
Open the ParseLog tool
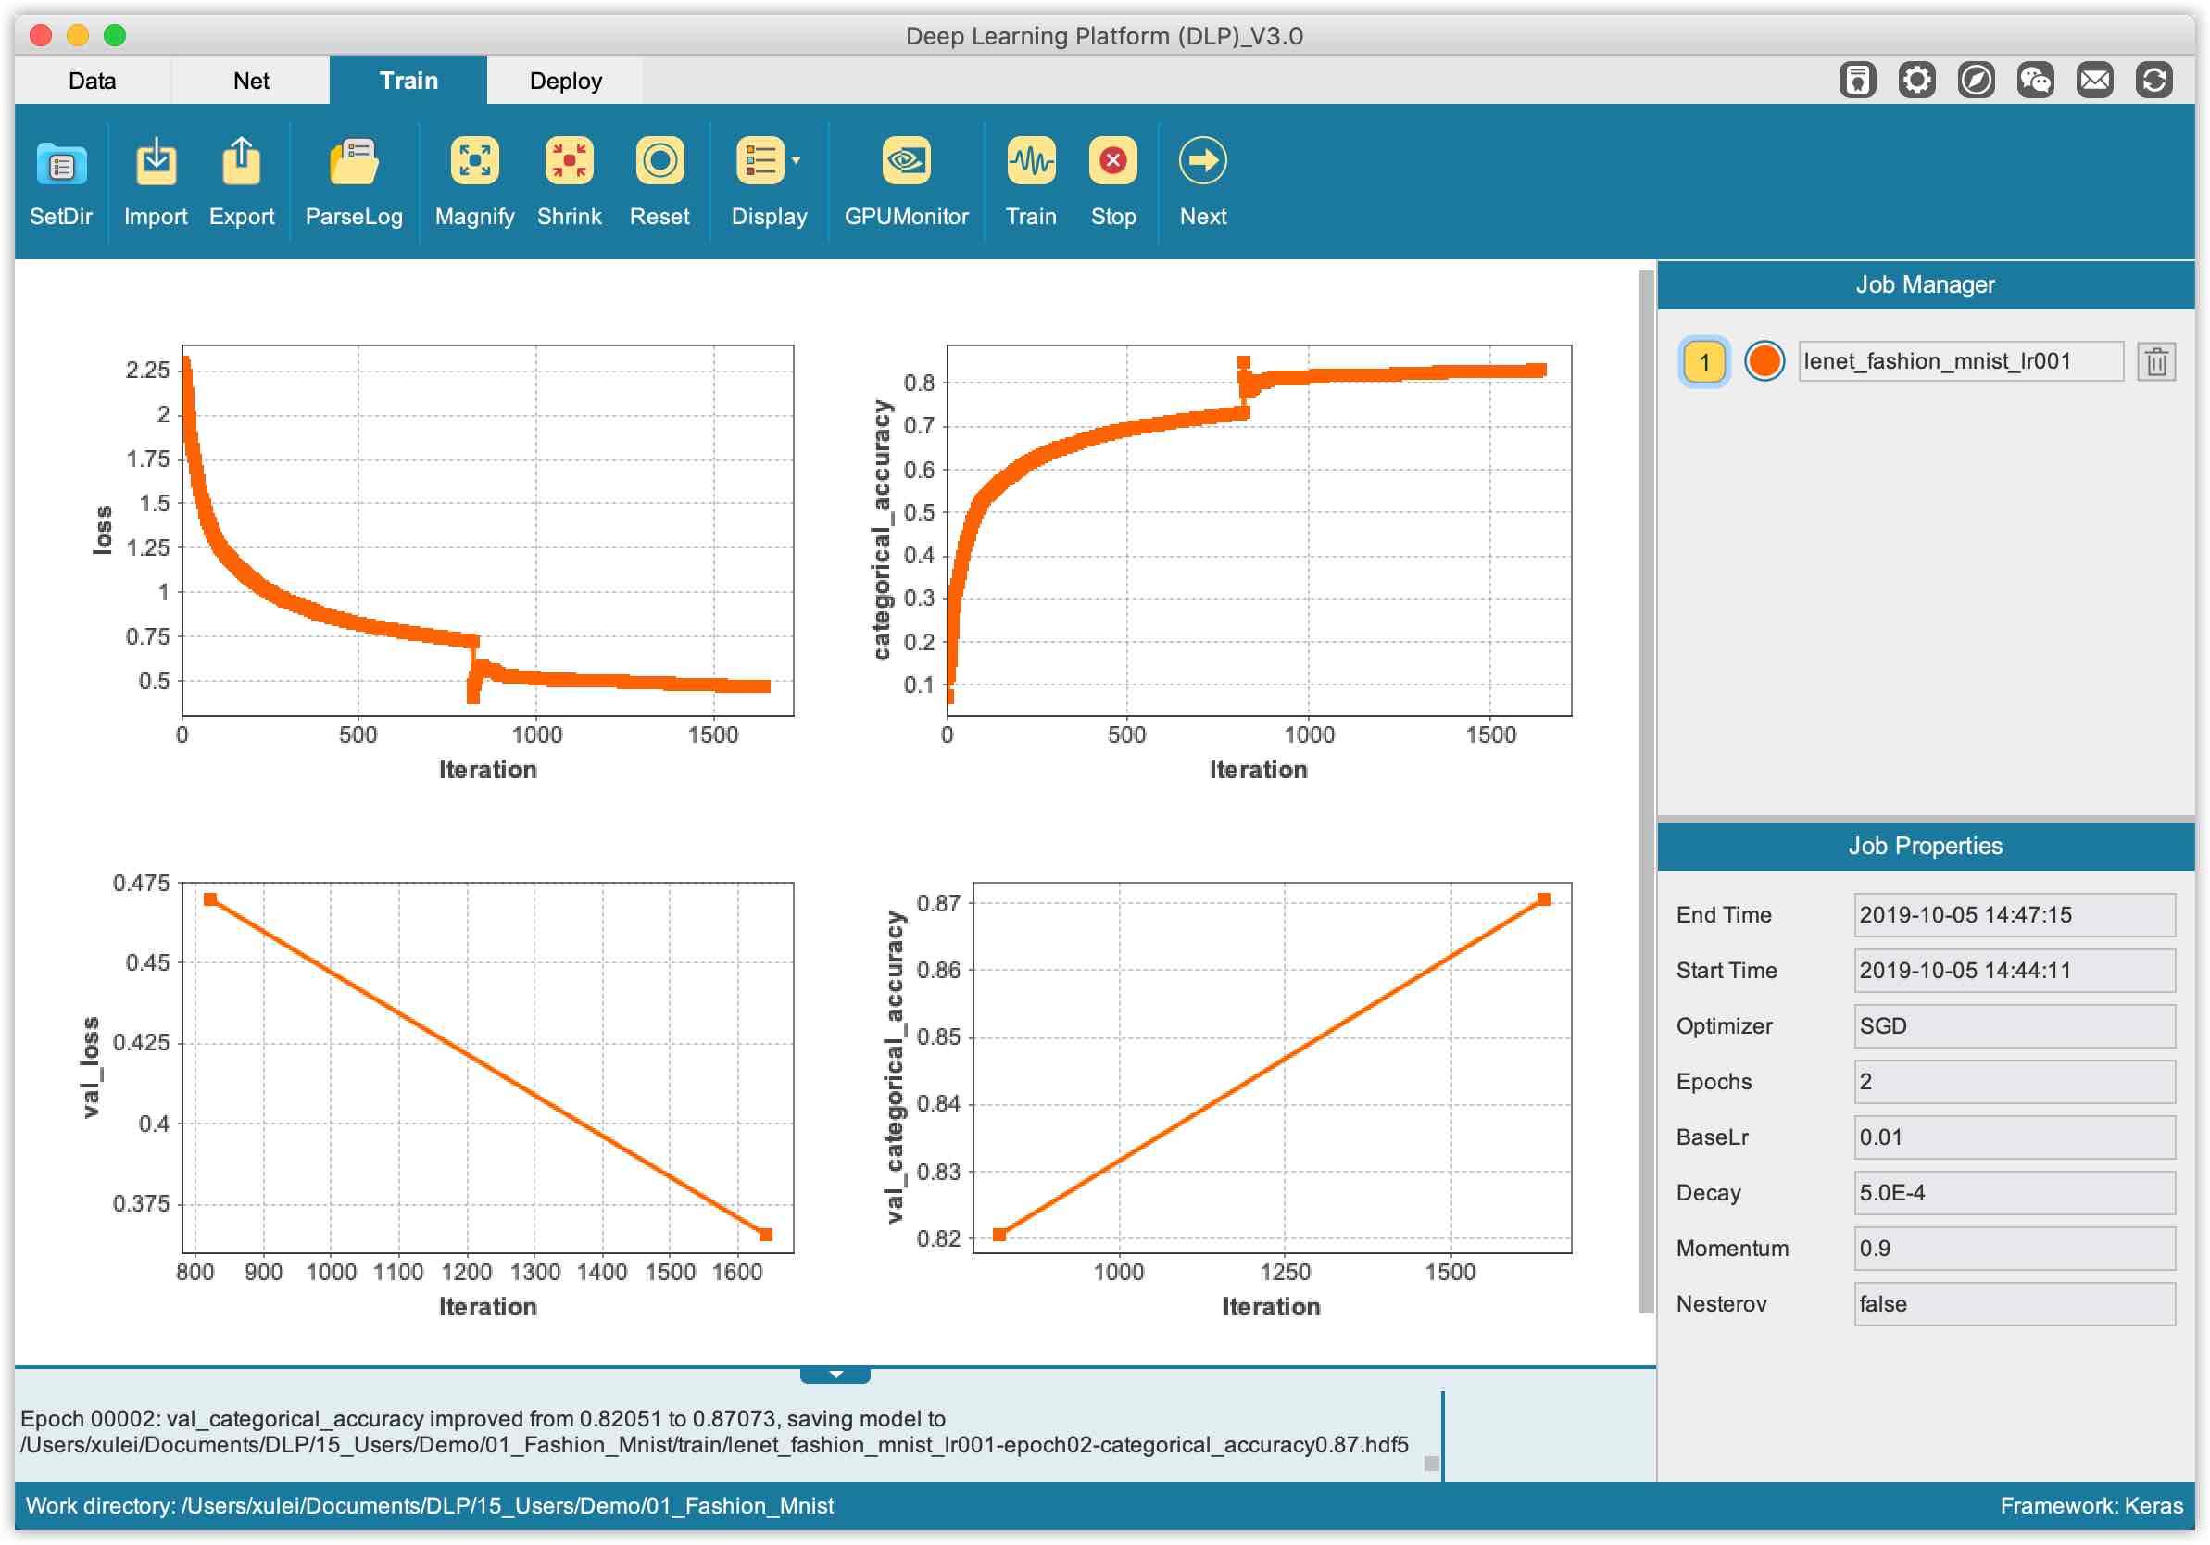tap(353, 161)
